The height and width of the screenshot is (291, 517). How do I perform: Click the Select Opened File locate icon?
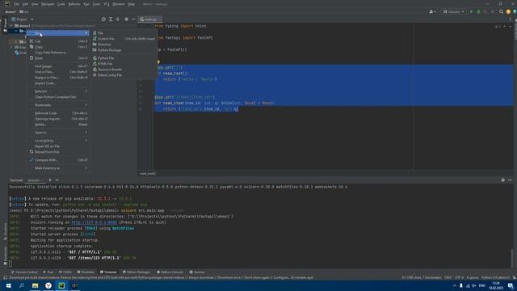(x=103, y=19)
